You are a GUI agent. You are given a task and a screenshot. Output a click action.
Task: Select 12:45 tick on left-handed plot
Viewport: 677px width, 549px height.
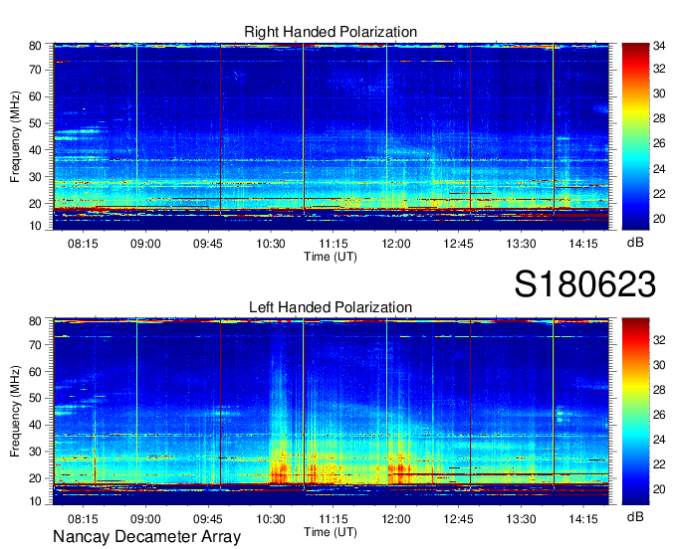click(459, 519)
